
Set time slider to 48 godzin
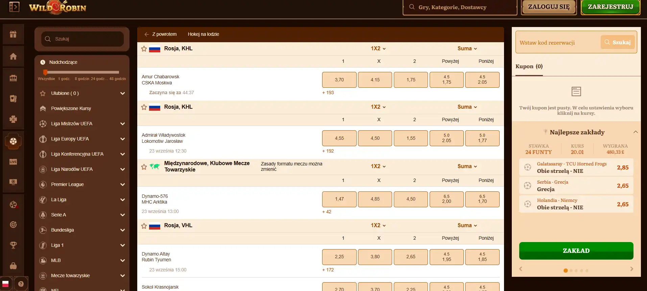coord(118,79)
